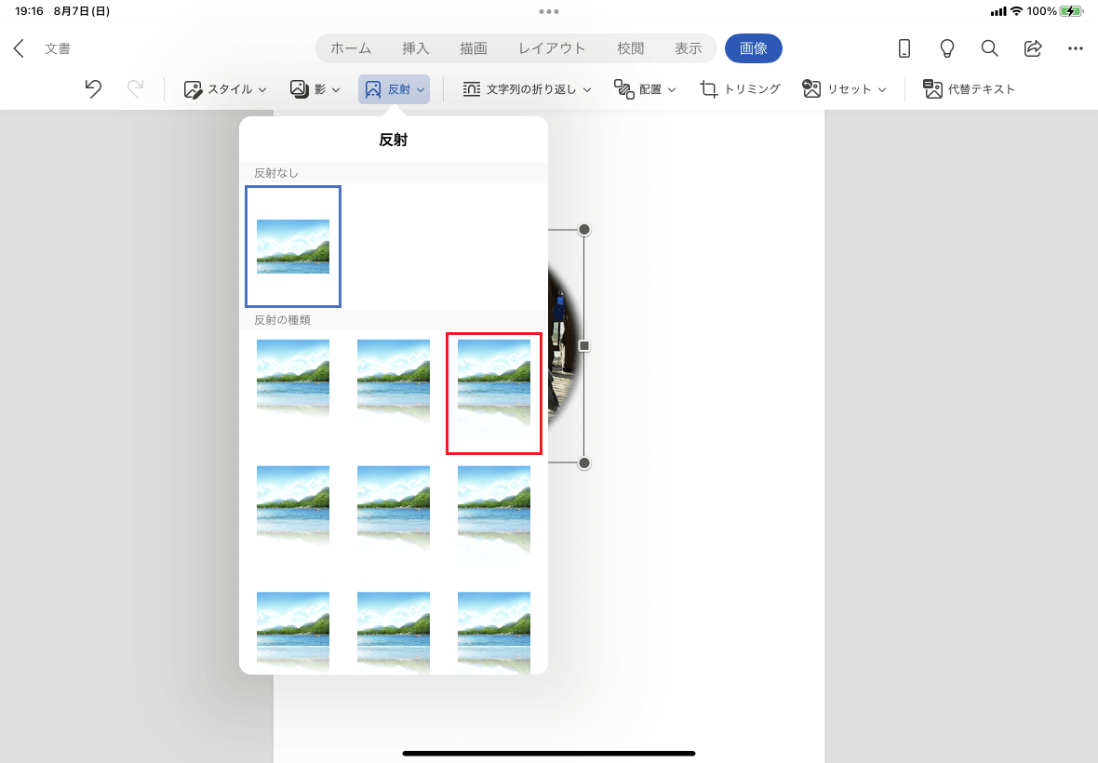Open 文字列の折り返し text wrapping menu
Viewport: 1098px width, 763px height.
[528, 89]
